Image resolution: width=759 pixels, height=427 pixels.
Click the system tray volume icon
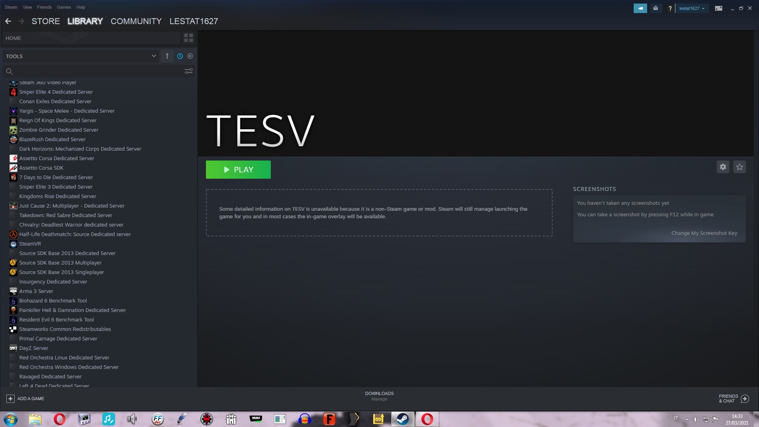pyautogui.click(x=696, y=419)
